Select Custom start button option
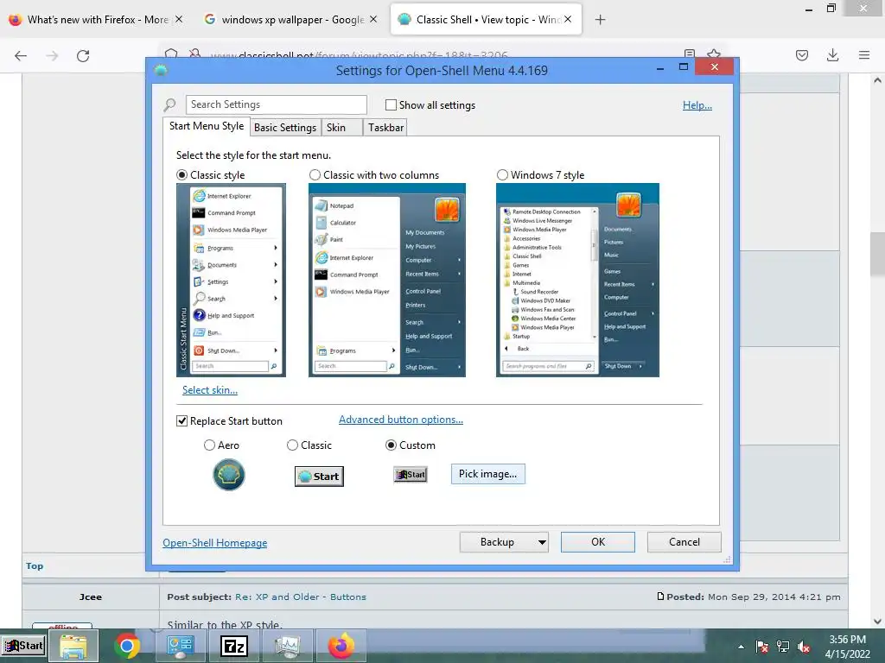885x663 pixels. [x=391, y=445]
